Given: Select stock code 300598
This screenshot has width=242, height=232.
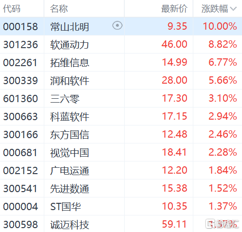Looking at the screenshot, I should [x=20, y=225].
